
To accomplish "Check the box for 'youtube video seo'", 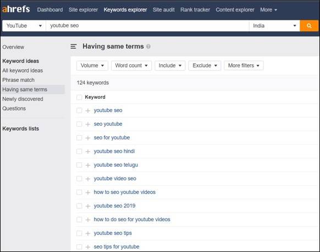I will 79,178.
